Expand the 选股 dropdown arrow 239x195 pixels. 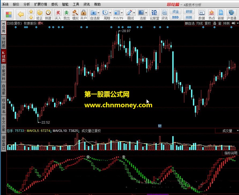click(146, 13)
